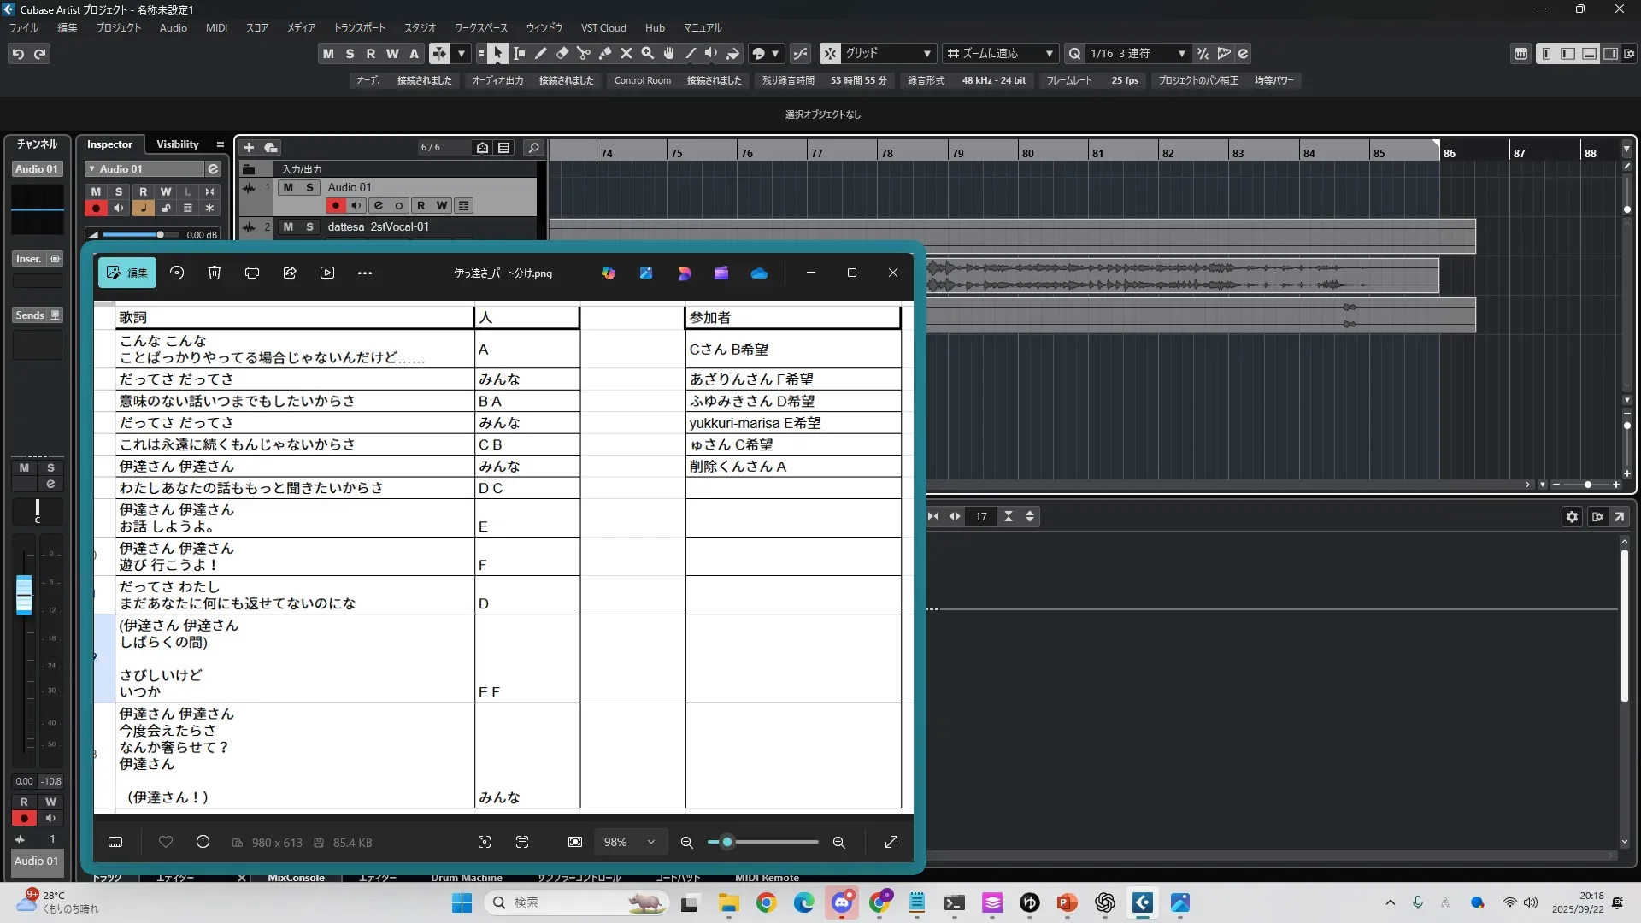Mute the dattesa_2stVocal-01 track
This screenshot has height=923, width=1641.
pos(288,227)
